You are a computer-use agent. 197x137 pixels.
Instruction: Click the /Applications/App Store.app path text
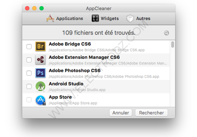[73, 103]
